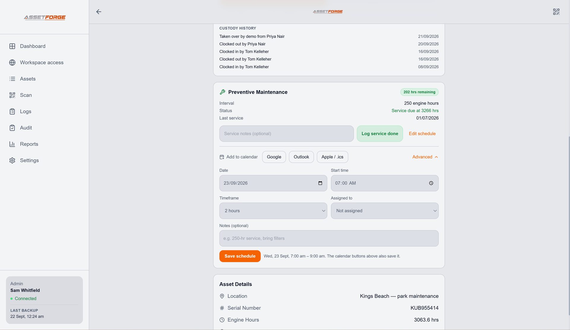Click Log service done button
This screenshot has height=330, width=570.
point(380,134)
